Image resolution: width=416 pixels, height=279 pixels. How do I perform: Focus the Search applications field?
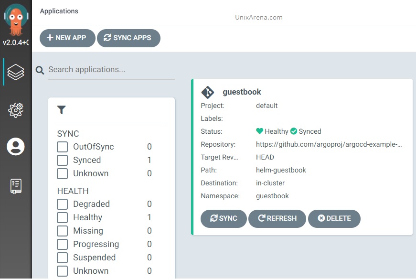tap(111, 70)
